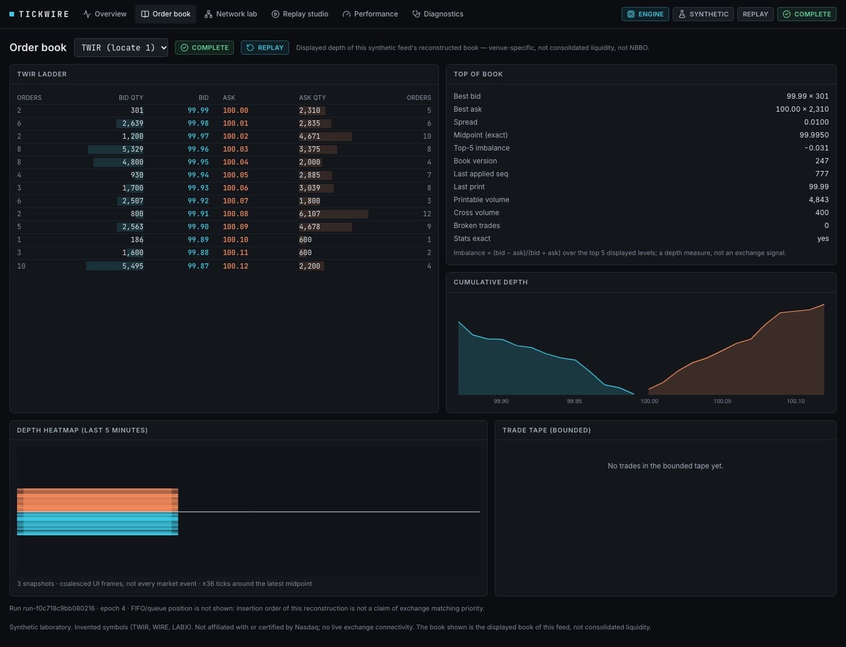Screen dimensions: 846x647
Task: Click the check icon in order book COMPLETE badge
Action: [184, 48]
